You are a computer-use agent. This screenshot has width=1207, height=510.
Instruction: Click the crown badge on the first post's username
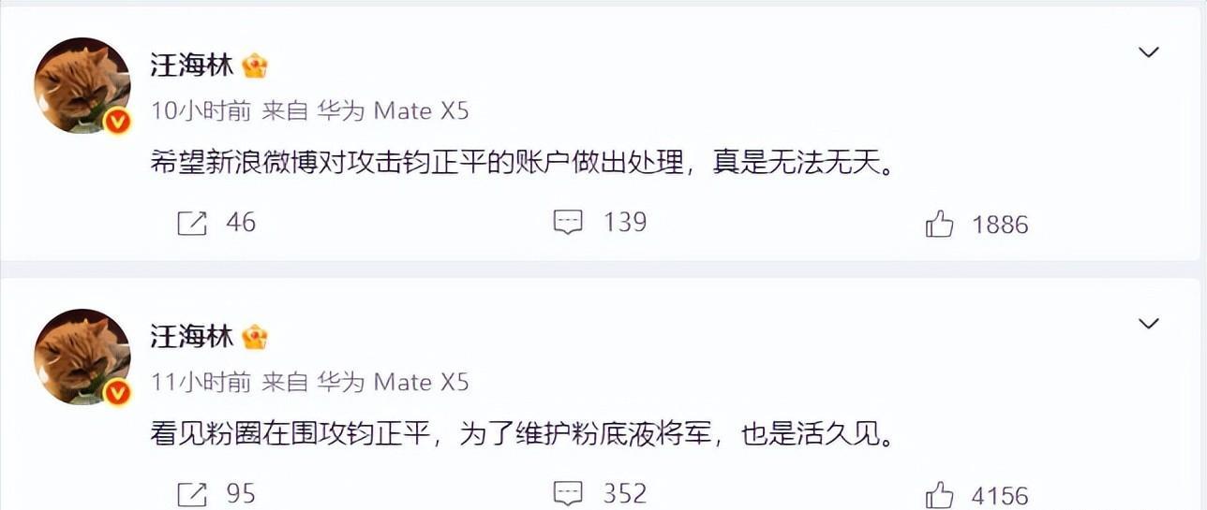pyautogui.click(x=255, y=66)
